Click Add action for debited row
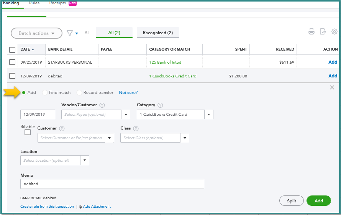Screen dimensions: 341x215 [333, 76]
